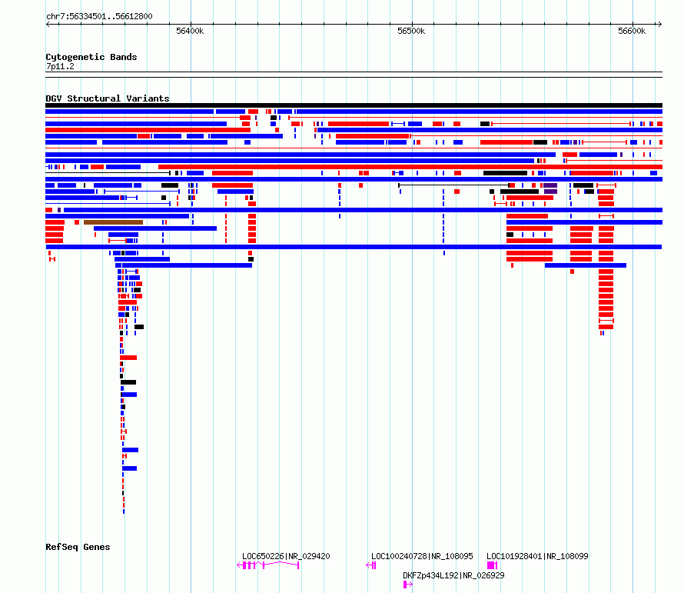This screenshot has height=593, width=684.
Task: Click the left arrowhead of the ruler
Action: coord(48,24)
